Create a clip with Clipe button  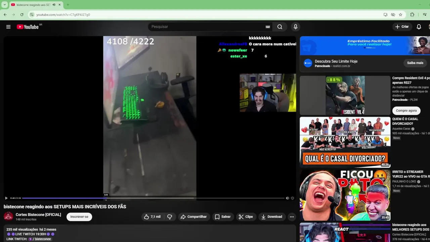tap(246, 217)
